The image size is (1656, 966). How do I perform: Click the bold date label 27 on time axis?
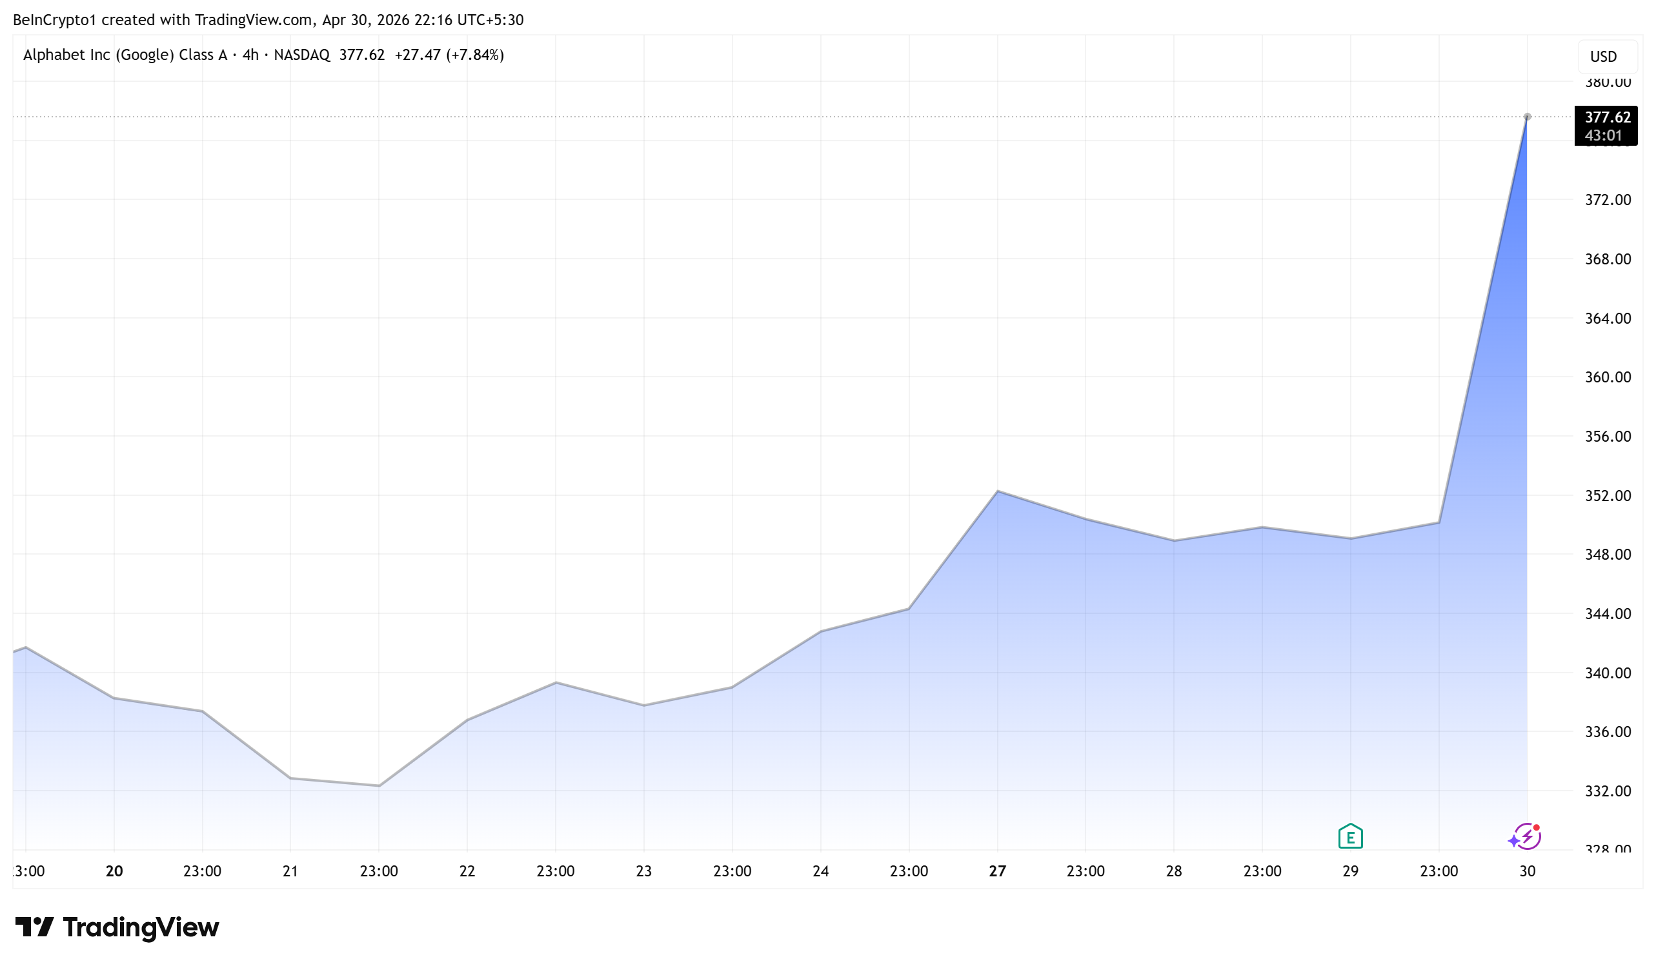click(998, 871)
